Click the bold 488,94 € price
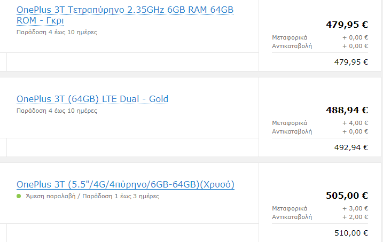The width and height of the screenshot is (383, 242). (347, 110)
